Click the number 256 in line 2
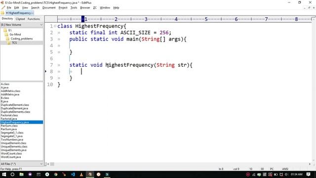 pos(164,33)
